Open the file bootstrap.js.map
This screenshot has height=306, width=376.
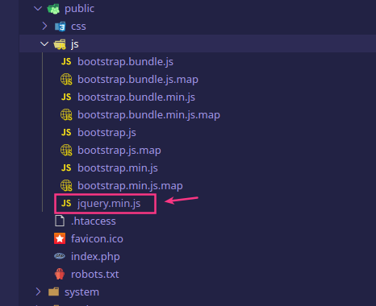(x=119, y=151)
